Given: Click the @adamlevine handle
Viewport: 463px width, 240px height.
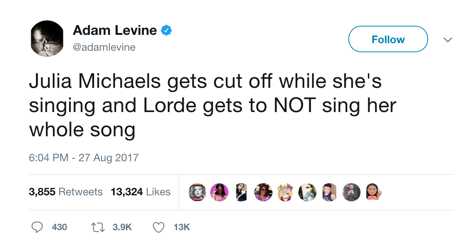Looking at the screenshot, I should click(104, 47).
